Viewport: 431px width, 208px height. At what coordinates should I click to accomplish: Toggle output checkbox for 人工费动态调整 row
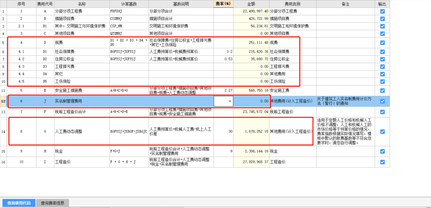click(382, 132)
